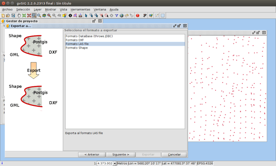Click the scale value field 4.373.002
276x166 pixels.
[105, 163]
